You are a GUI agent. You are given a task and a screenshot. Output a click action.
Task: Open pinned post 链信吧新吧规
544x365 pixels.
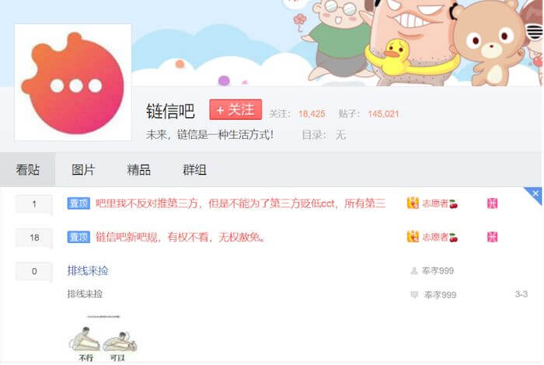[x=181, y=237]
